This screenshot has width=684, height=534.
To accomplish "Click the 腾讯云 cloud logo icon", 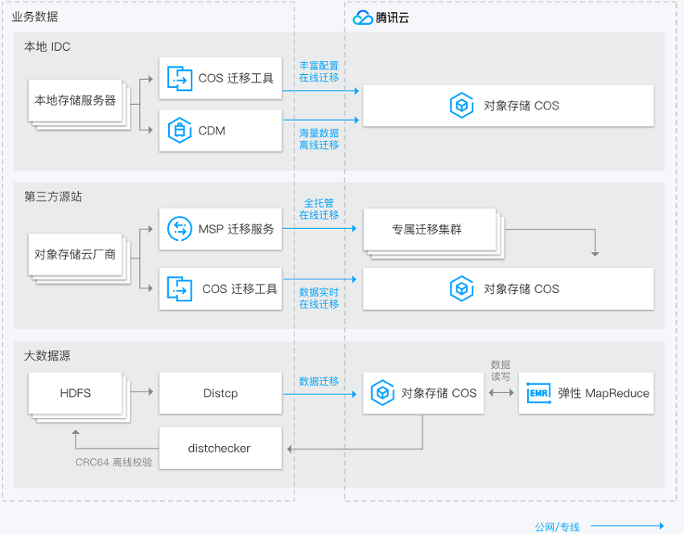I will 362,18.
